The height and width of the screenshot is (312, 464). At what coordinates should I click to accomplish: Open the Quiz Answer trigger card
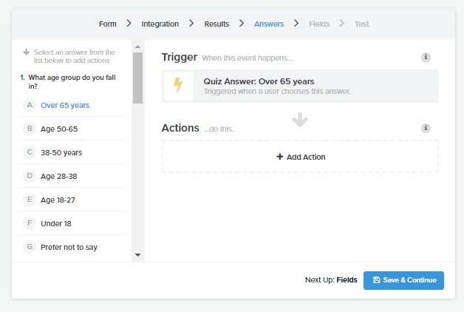(x=300, y=87)
